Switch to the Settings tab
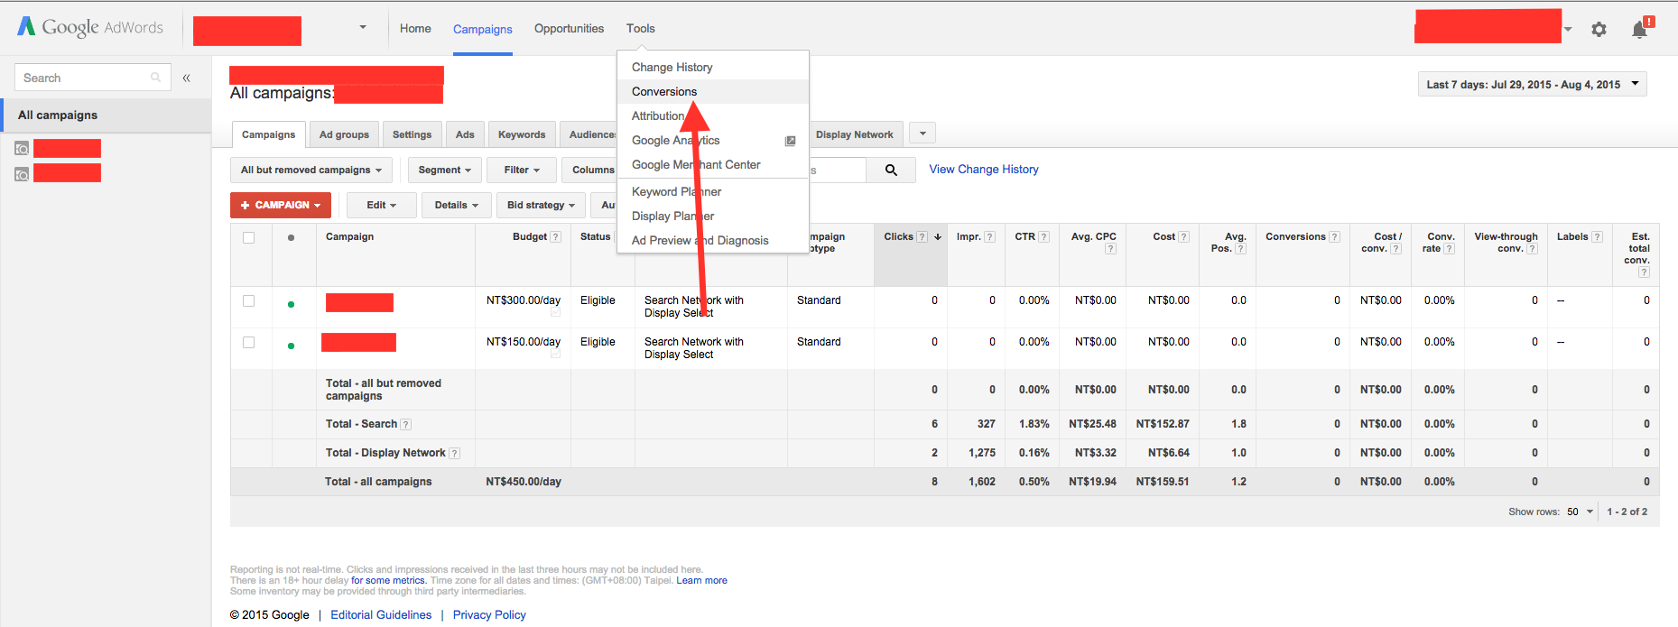1678x627 pixels. pyautogui.click(x=412, y=134)
